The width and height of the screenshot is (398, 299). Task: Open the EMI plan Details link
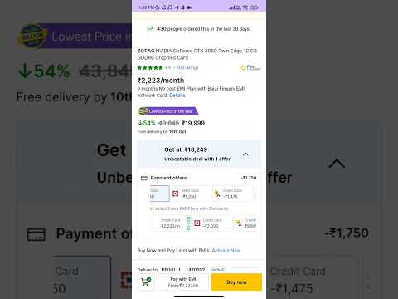[177, 96]
